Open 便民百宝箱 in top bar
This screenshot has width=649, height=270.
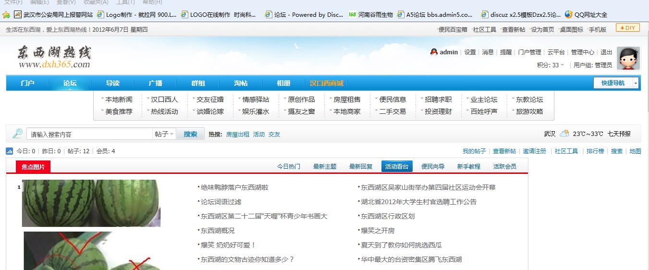453,29
